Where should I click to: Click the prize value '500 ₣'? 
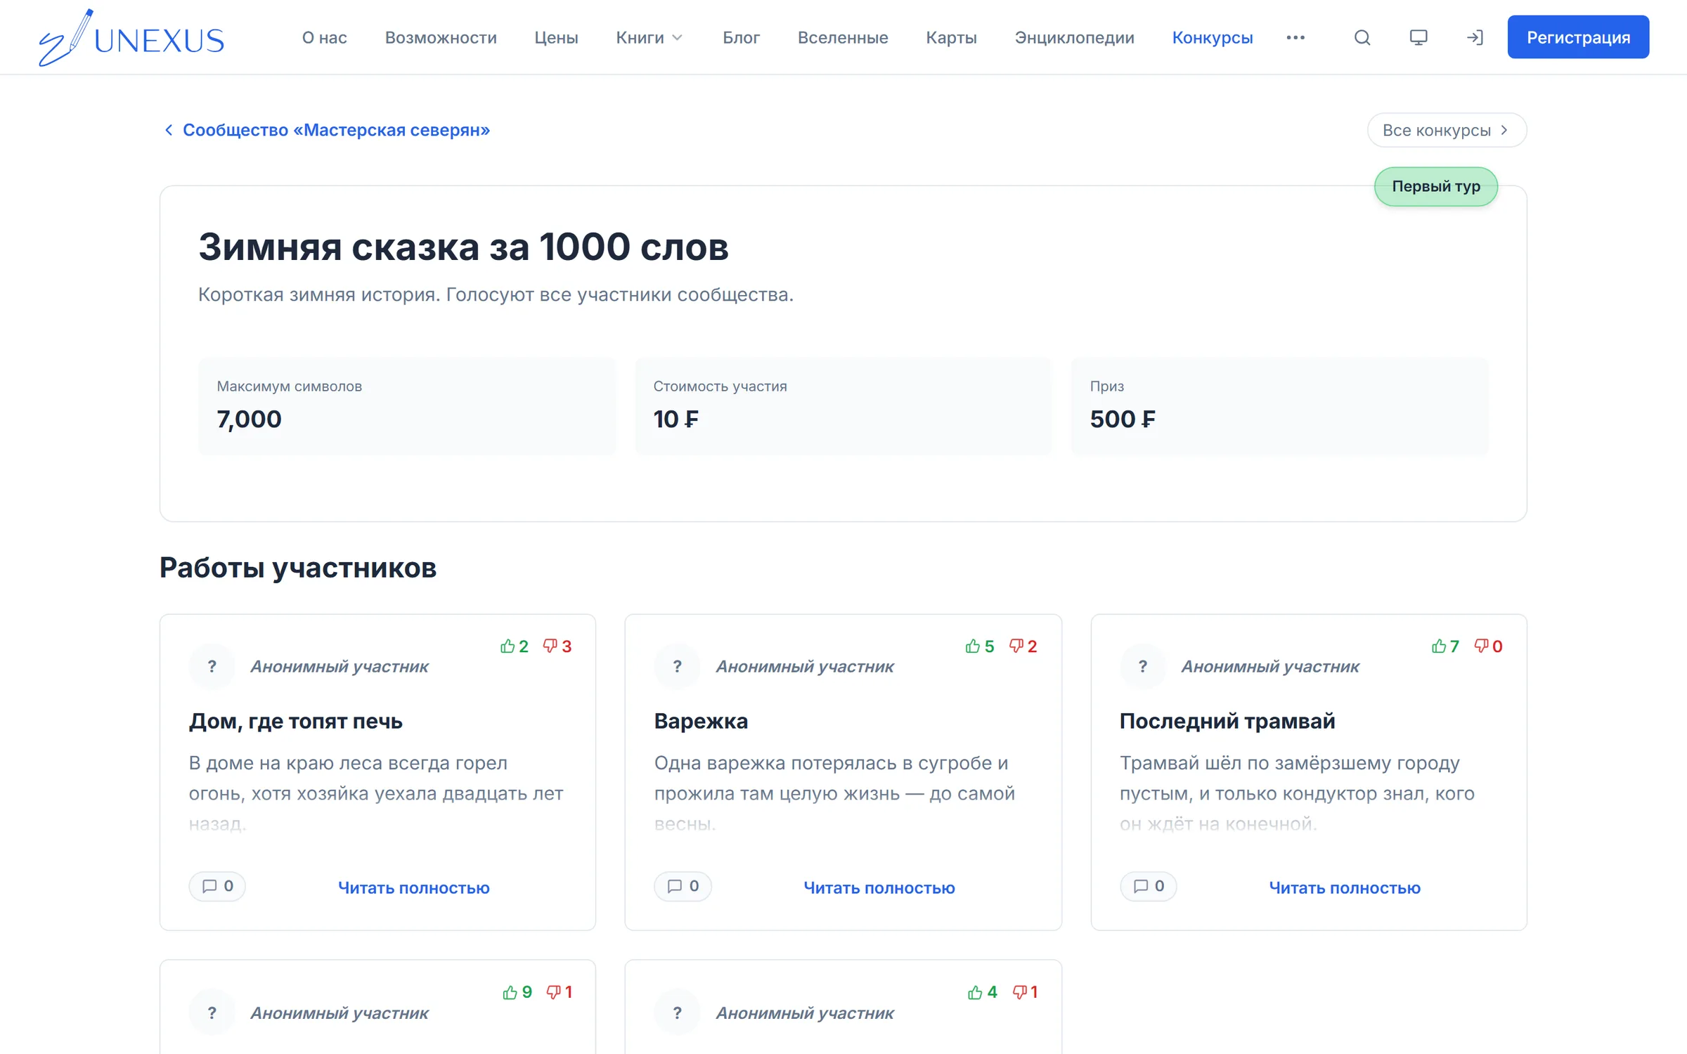[1123, 419]
